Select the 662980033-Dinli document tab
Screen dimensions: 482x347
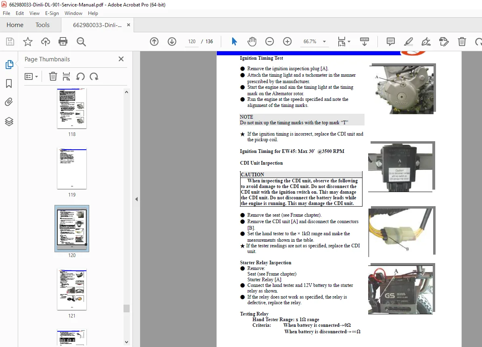click(97, 25)
